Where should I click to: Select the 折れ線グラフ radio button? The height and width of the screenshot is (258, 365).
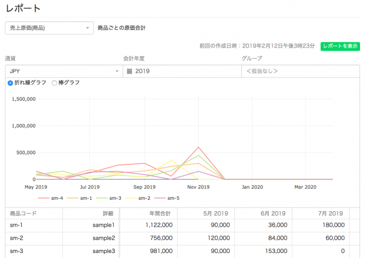coord(10,83)
